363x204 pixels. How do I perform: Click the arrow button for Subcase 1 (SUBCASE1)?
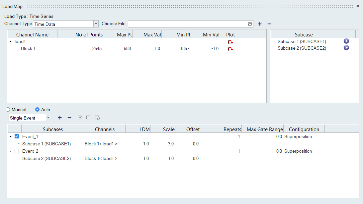point(346,41)
